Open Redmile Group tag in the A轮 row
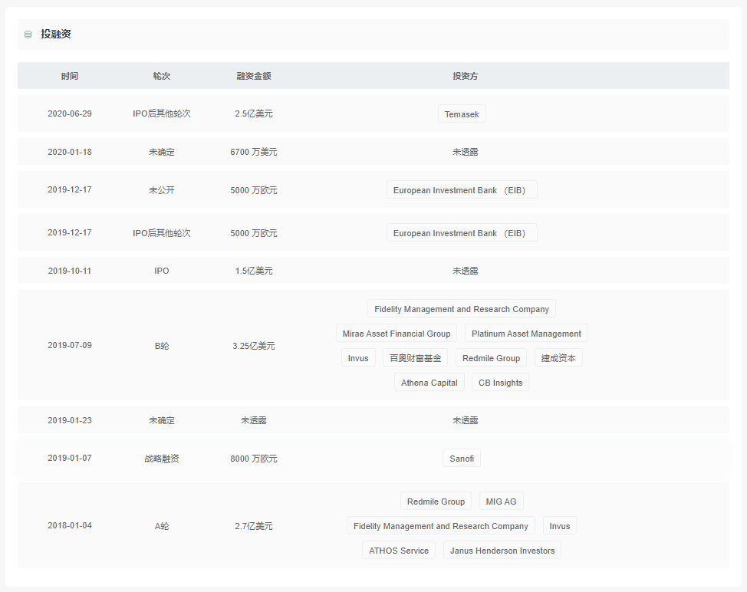747x592 pixels. [x=436, y=501]
